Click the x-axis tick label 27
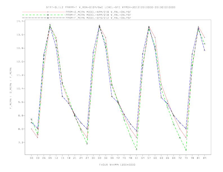Viewport: 223px width, 172px height. click(87, 158)
